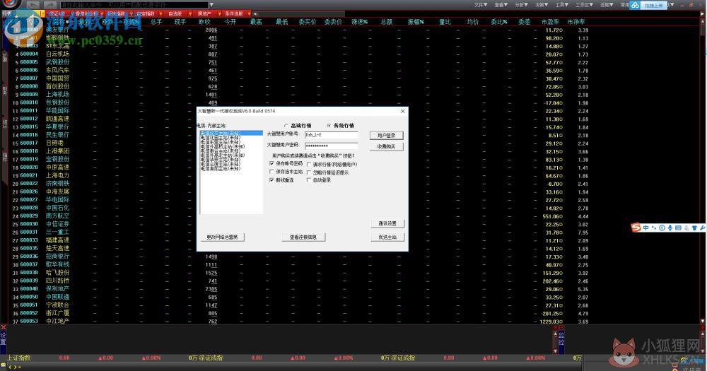Viewport: 707px width, 371px height.
Task: Open the 文件 menu
Action: (x=481, y=5)
